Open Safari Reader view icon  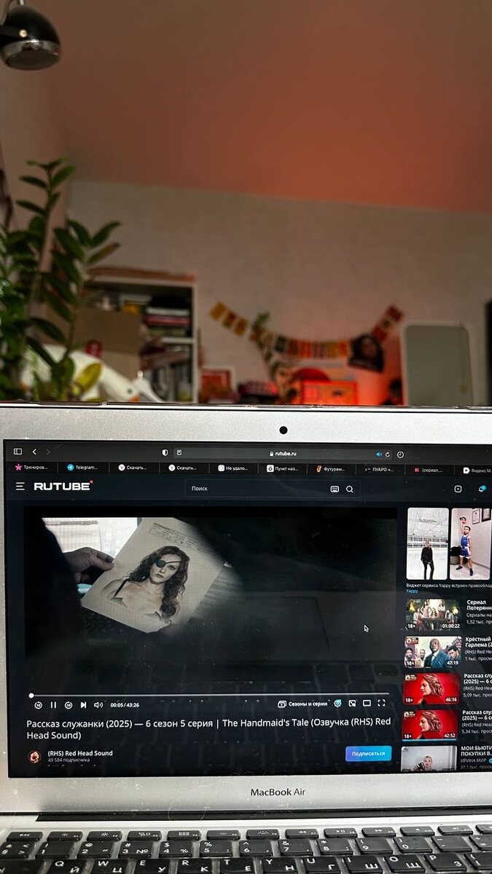pyautogui.click(x=179, y=453)
